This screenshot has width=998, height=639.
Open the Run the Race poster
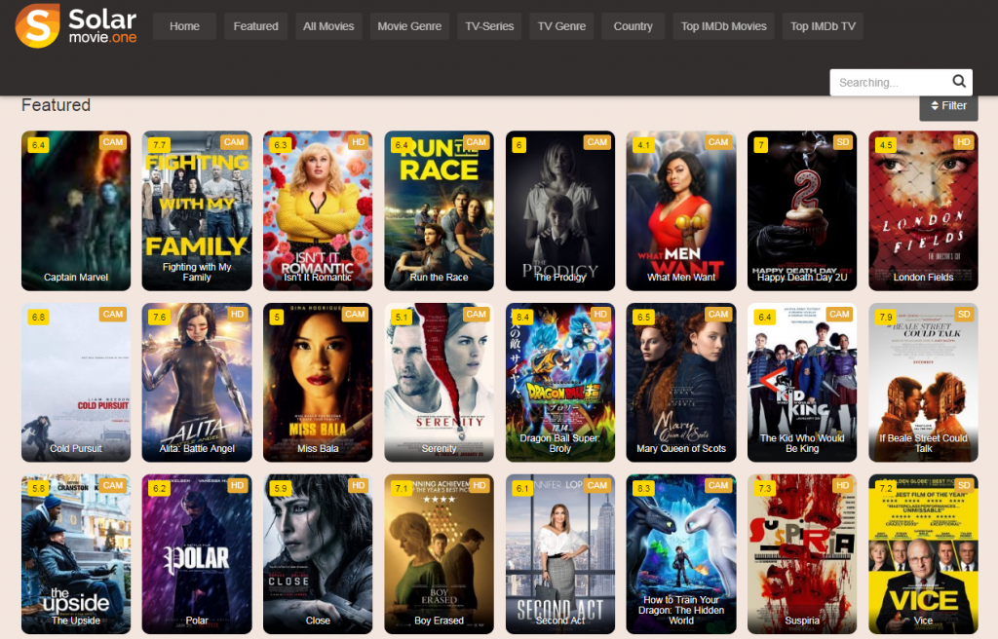440,210
